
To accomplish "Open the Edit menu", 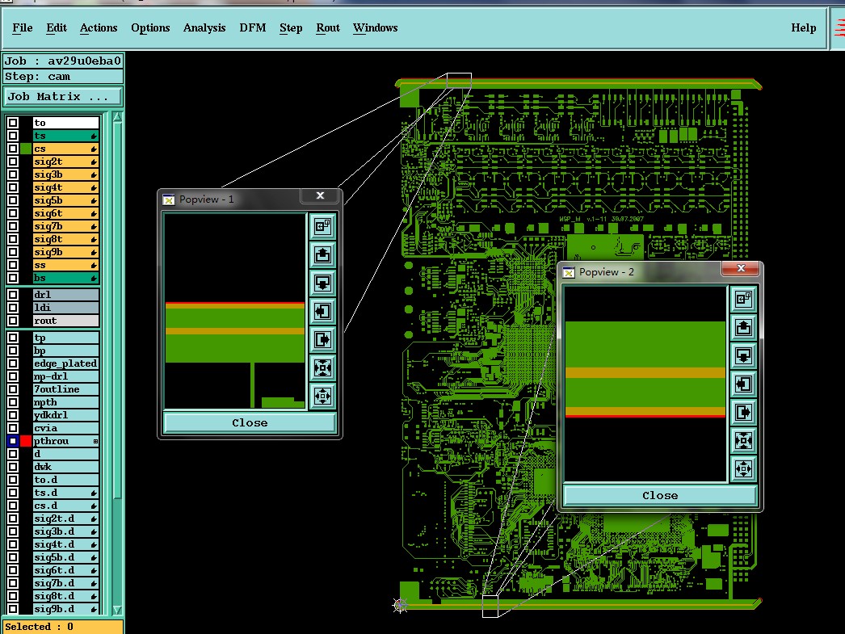I will [57, 28].
